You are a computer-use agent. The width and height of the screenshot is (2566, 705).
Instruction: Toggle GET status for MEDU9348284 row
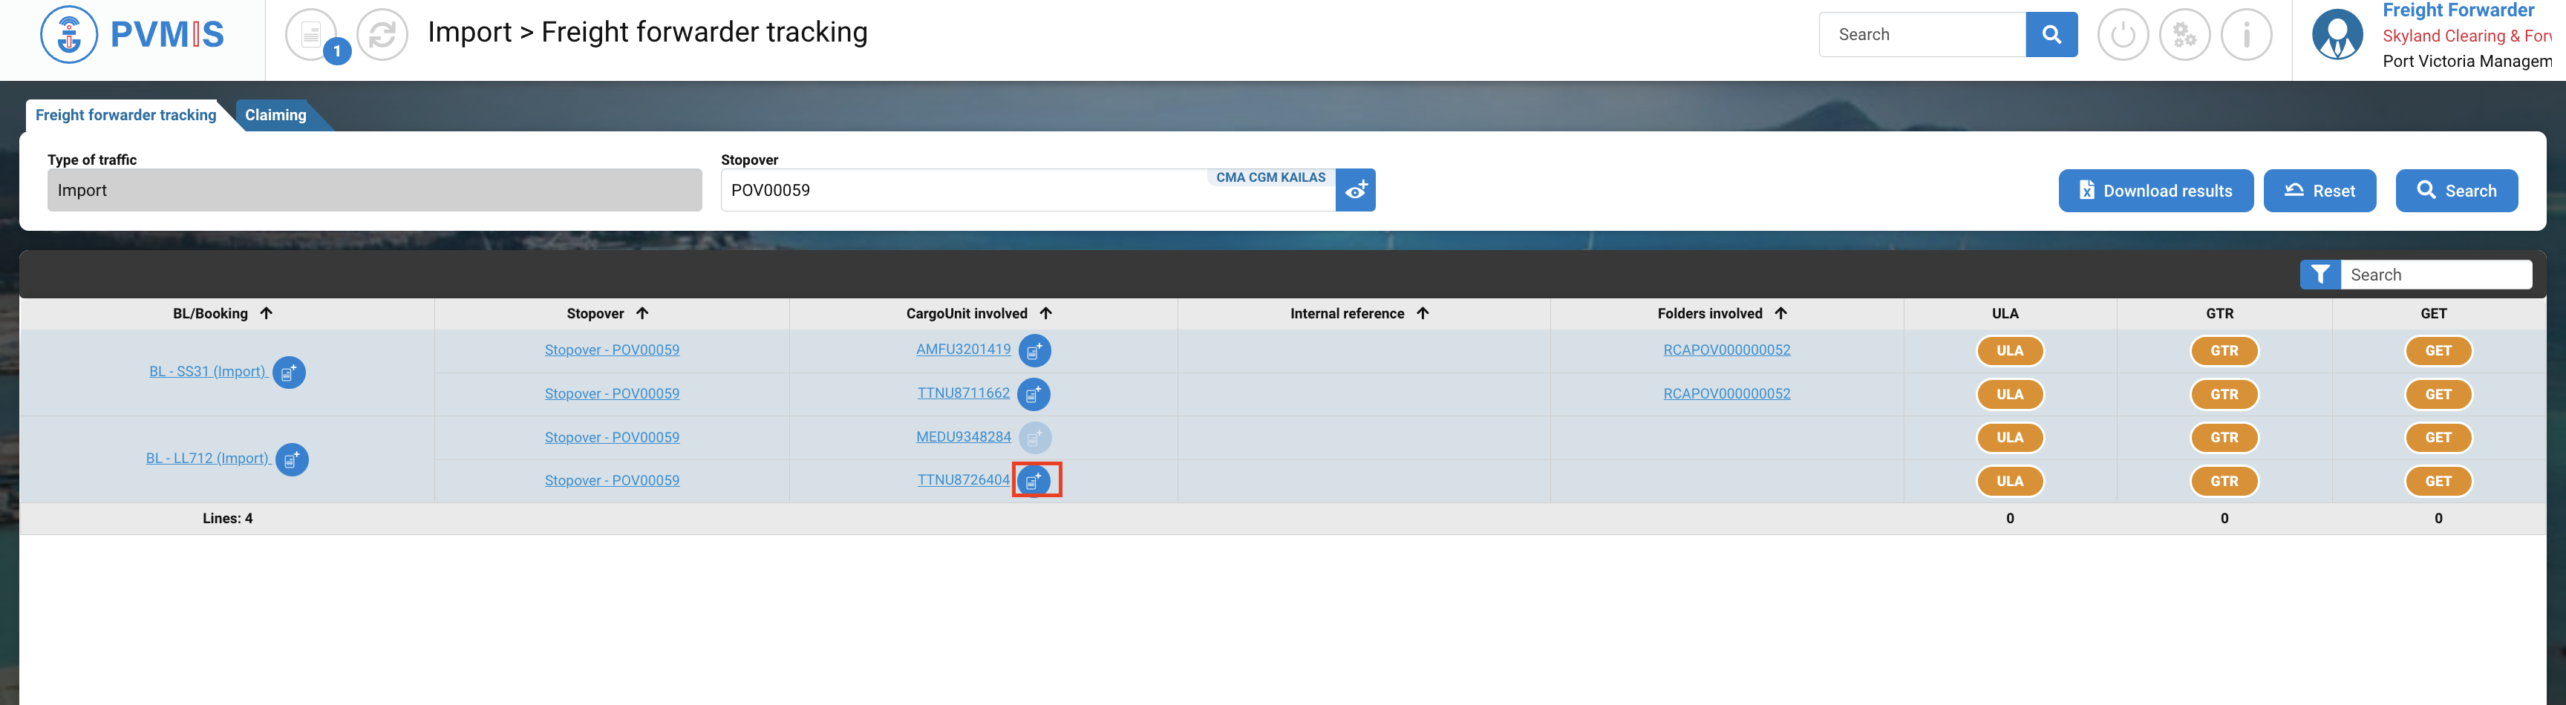tap(2438, 438)
